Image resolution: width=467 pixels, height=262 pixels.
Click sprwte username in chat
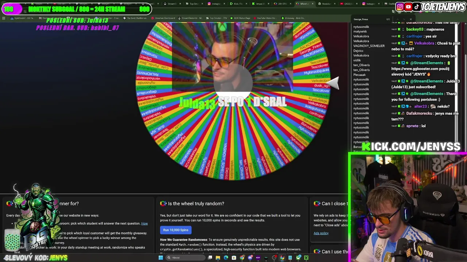click(x=412, y=126)
